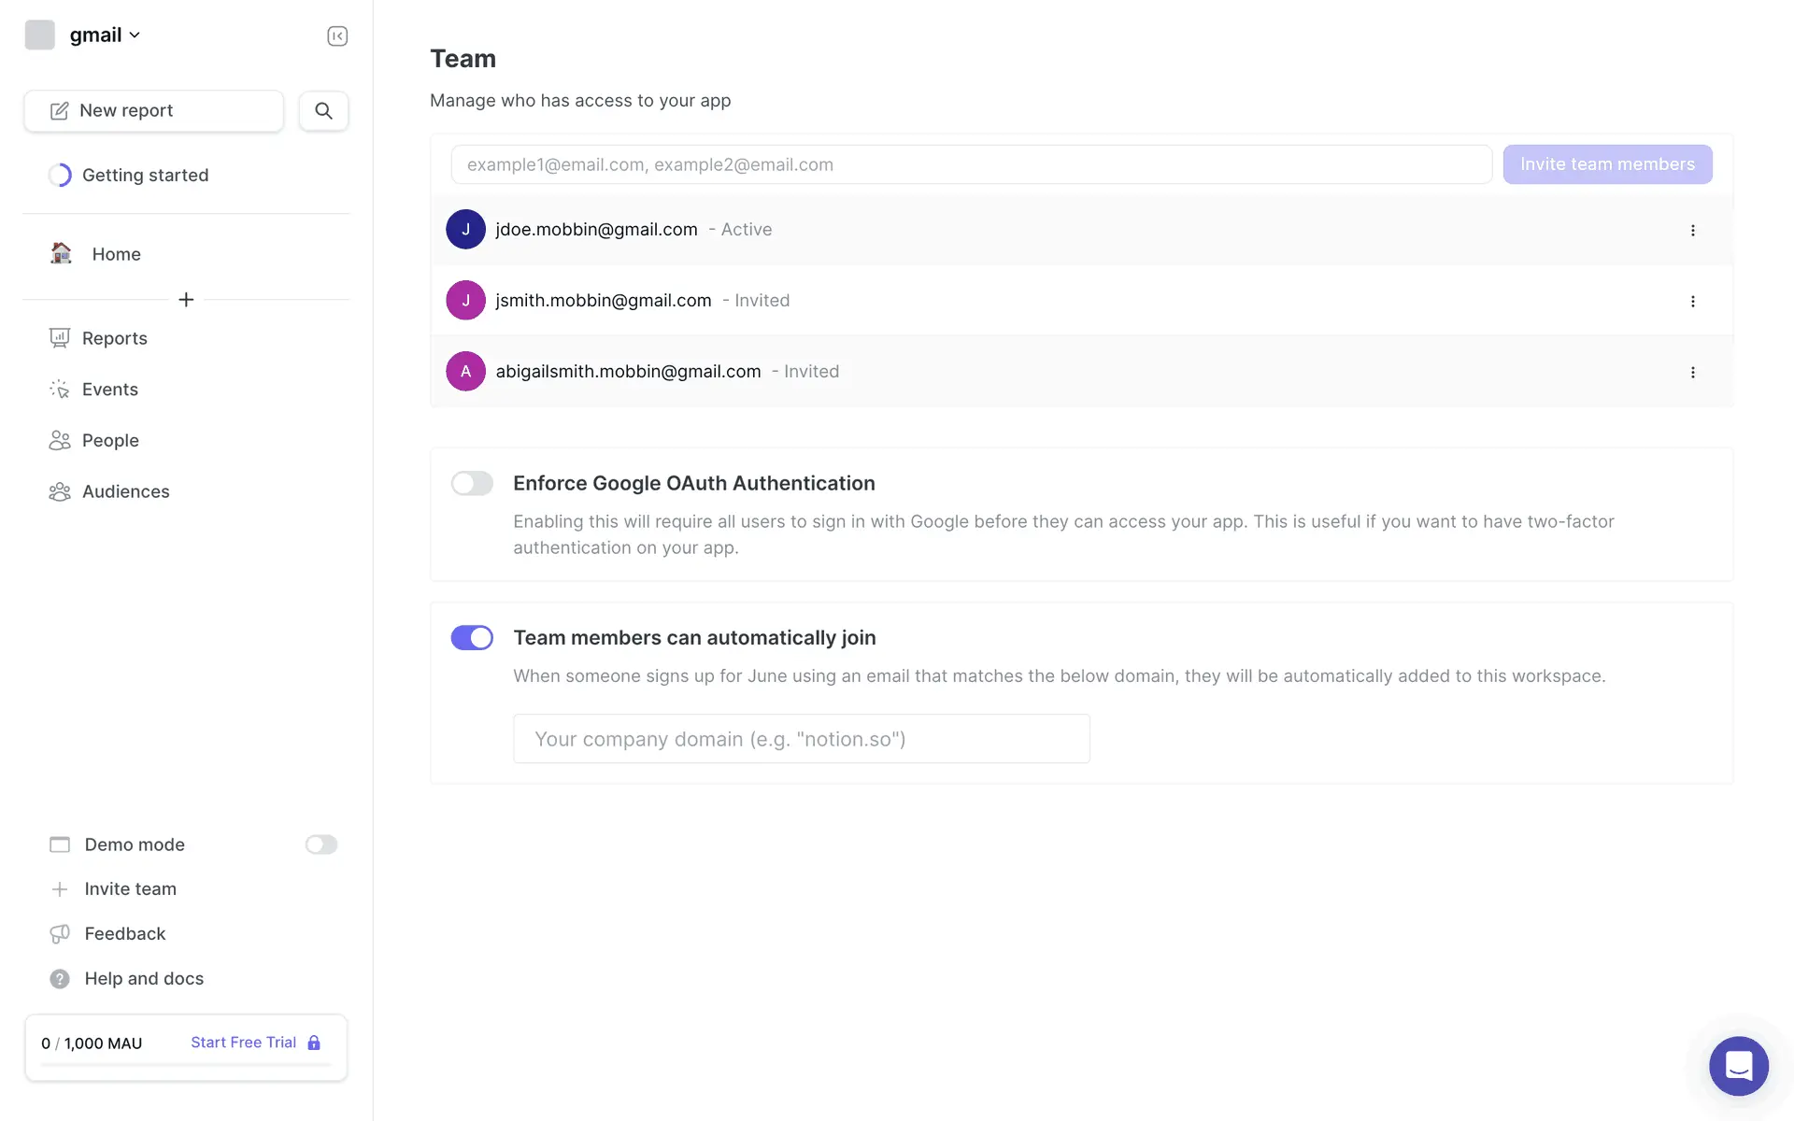The height and width of the screenshot is (1121, 1794).
Task: Click the lock icon by Start Free Trial
Action: [x=314, y=1043]
